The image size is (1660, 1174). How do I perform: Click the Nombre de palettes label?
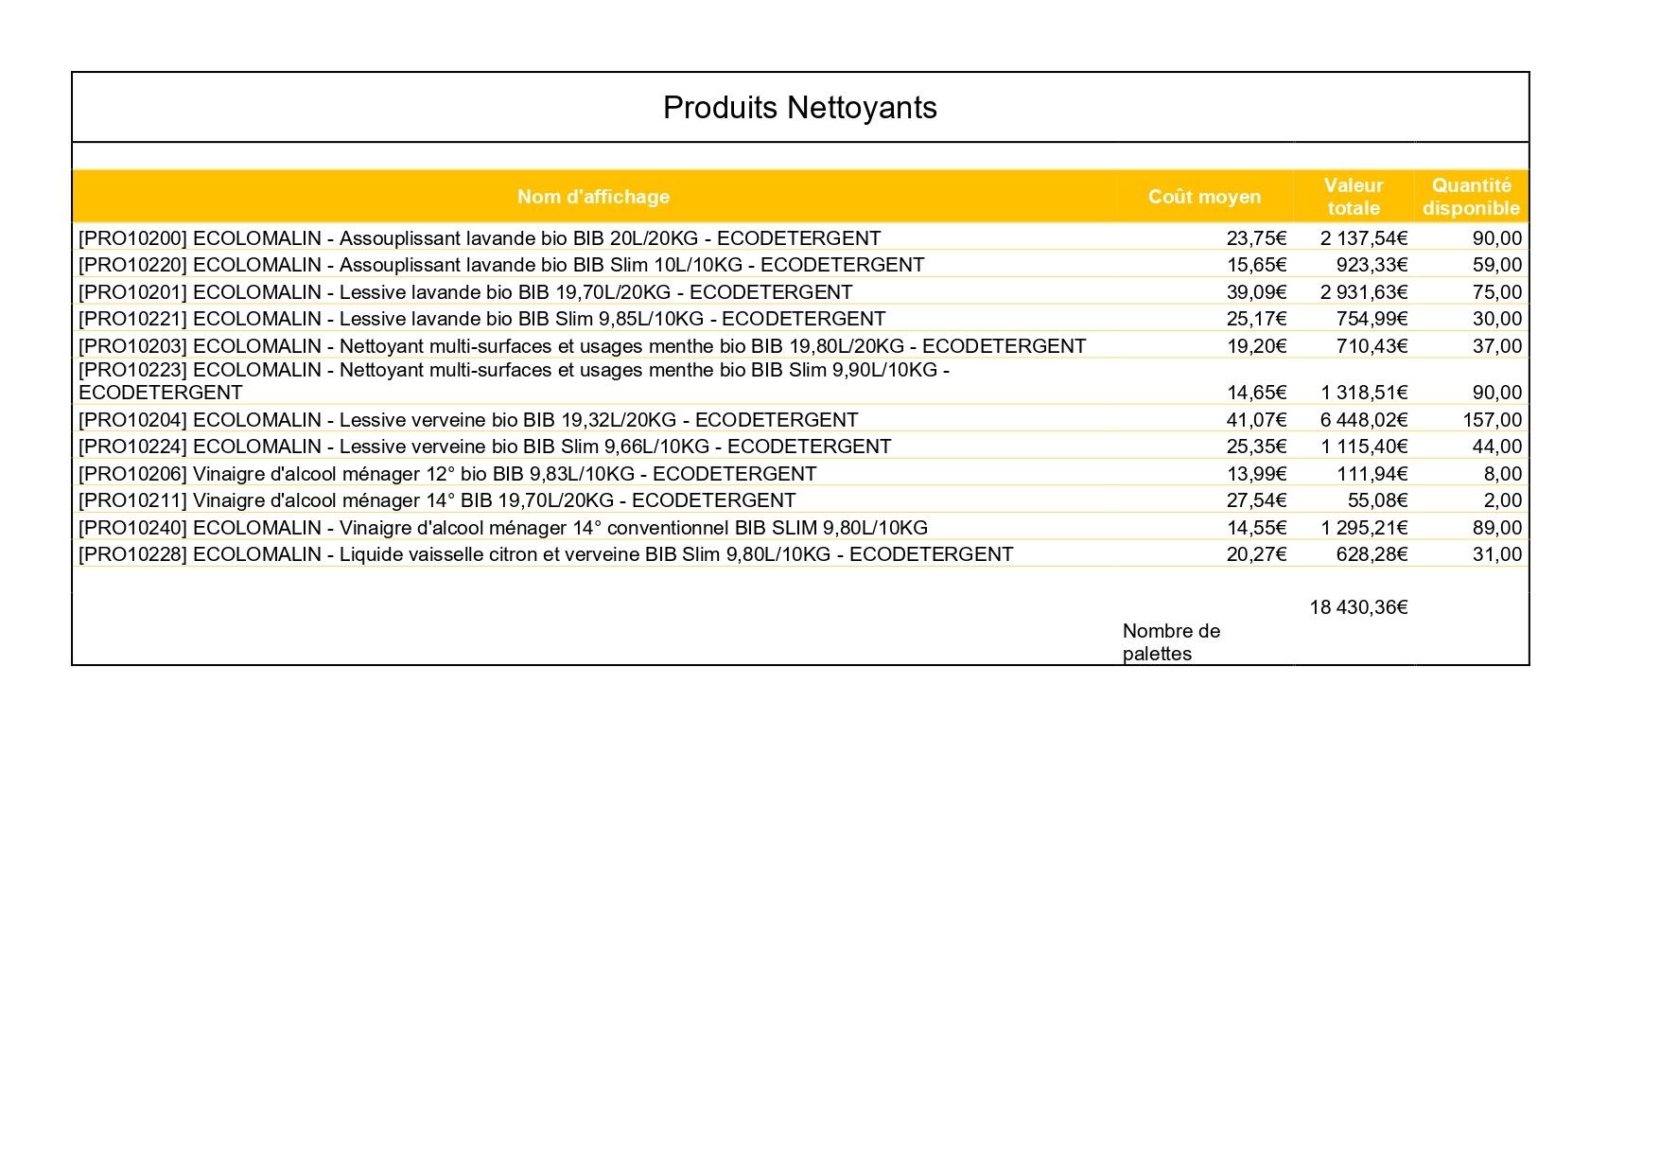coord(1171,642)
